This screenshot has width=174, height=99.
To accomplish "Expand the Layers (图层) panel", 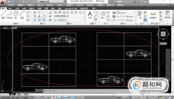I will pos(69,24).
